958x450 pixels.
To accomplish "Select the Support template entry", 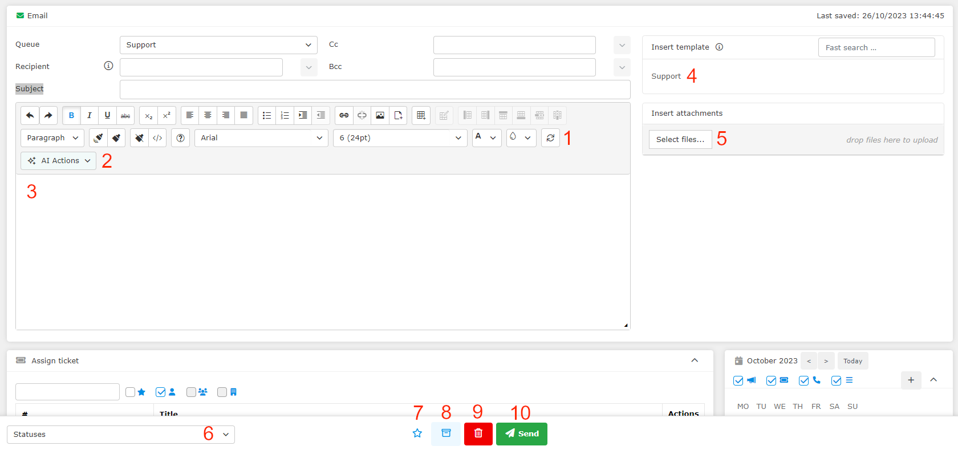I will [x=666, y=76].
